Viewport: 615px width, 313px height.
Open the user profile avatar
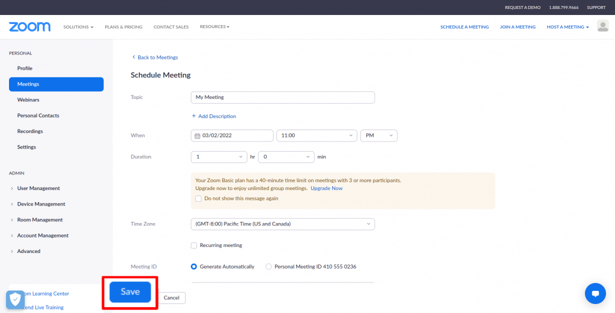(x=602, y=26)
